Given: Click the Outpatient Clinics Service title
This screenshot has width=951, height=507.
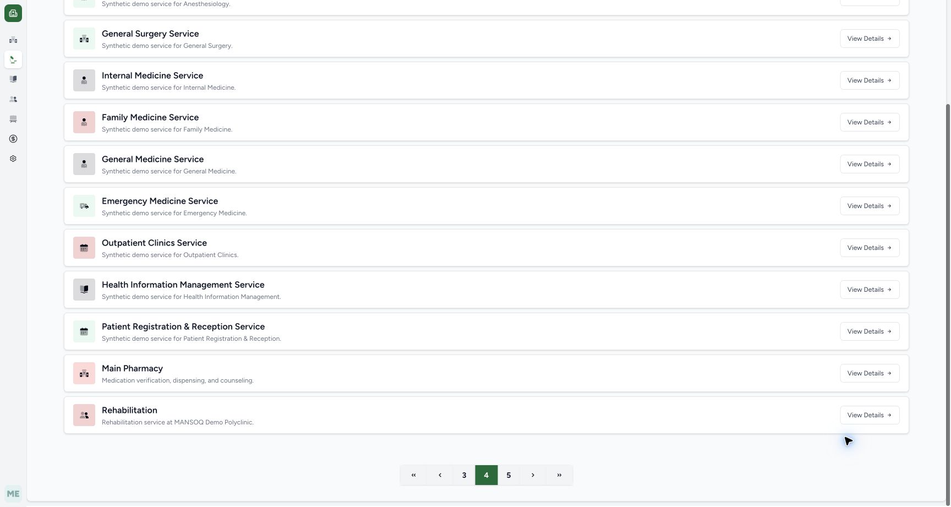Looking at the screenshot, I should (154, 243).
